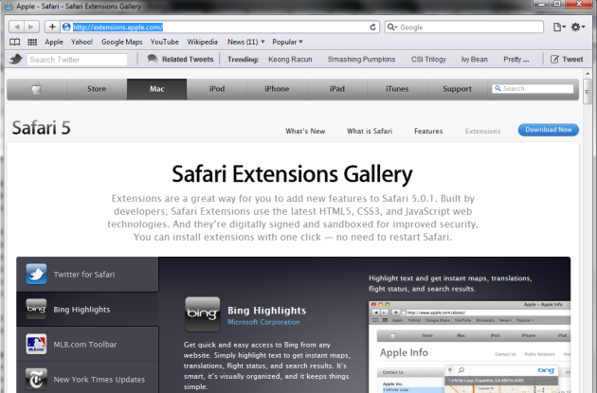Click the New York Times Updates icon
The width and height of the screenshot is (597, 393).
[36, 379]
